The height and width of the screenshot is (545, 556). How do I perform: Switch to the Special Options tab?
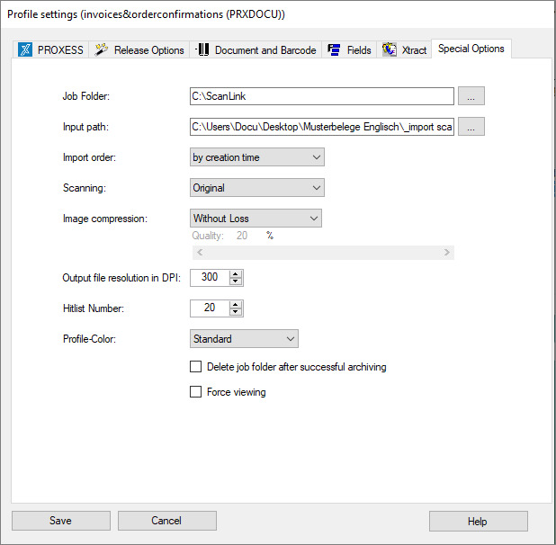[471, 49]
